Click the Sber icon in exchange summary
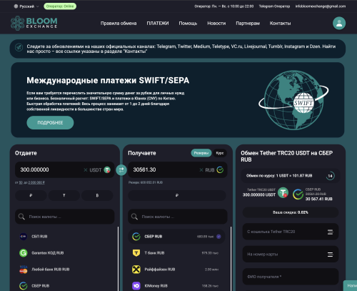357x291 pixels. pyautogui.click(x=298, y=194)
